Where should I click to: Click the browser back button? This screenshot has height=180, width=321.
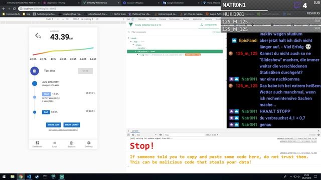[x=4, y=8]
